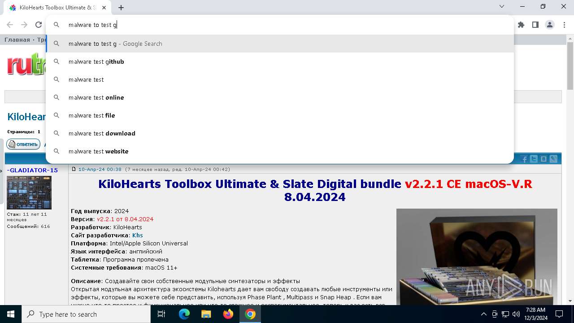
Task: Expand the left sidebar arrow handle
Action: [x=2, y=170]
